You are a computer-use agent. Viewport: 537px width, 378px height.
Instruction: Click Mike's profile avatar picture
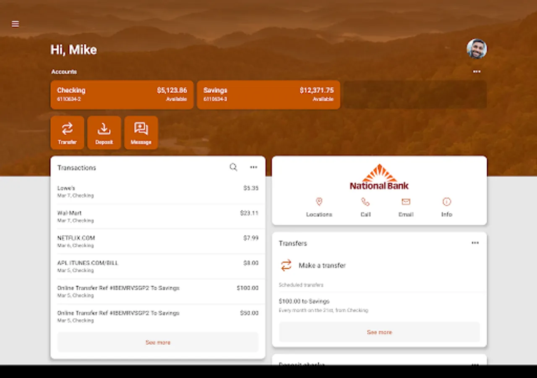pyautogui.click(x=477, y=49)
